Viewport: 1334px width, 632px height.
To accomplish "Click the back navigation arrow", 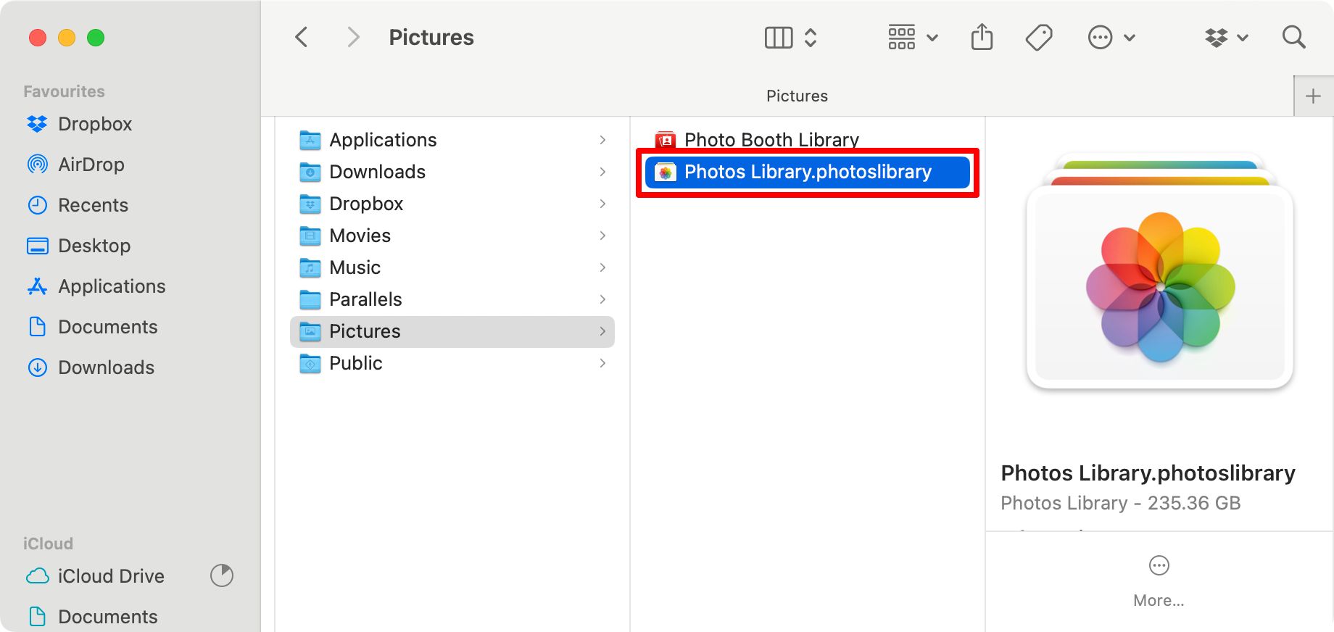I will coord(302,37).
